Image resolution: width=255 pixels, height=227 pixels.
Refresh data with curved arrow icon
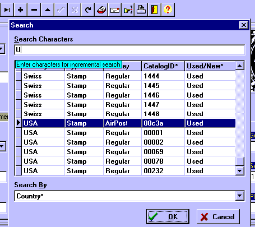pyautogui.click(x=88, y=10)
